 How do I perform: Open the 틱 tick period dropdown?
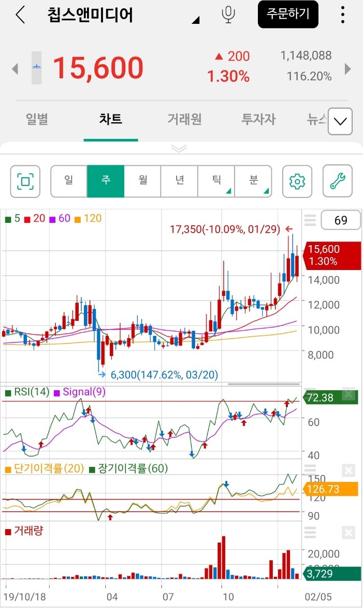point(216,181)
